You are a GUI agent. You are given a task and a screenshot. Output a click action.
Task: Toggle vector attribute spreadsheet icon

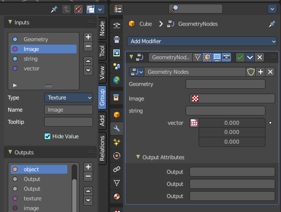coord(194,123)
